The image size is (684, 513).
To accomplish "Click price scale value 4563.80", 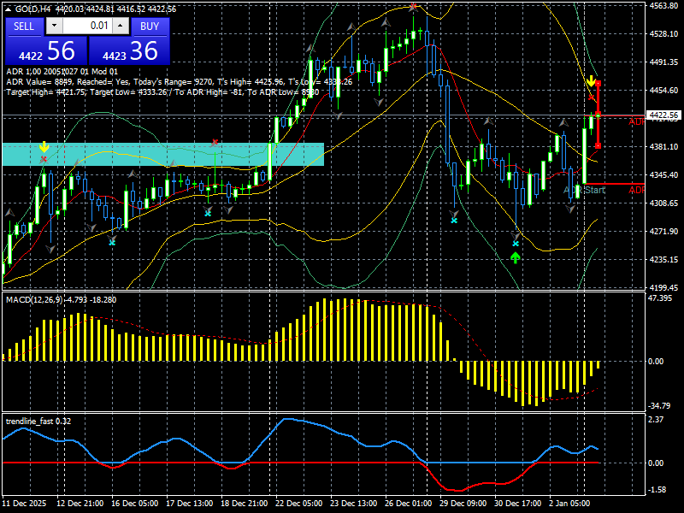I will tap(664, 6).
